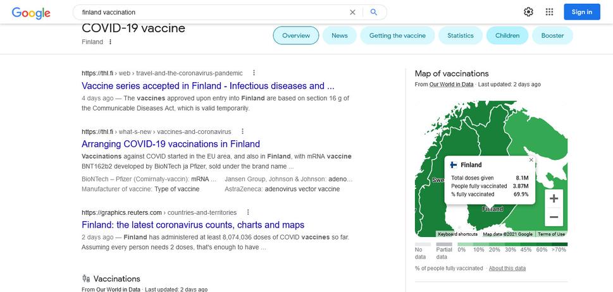Zoom in on the vaccination map

coord(554,198)
